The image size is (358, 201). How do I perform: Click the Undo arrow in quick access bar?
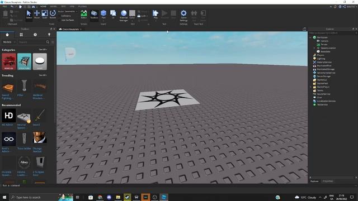[12, 7]
